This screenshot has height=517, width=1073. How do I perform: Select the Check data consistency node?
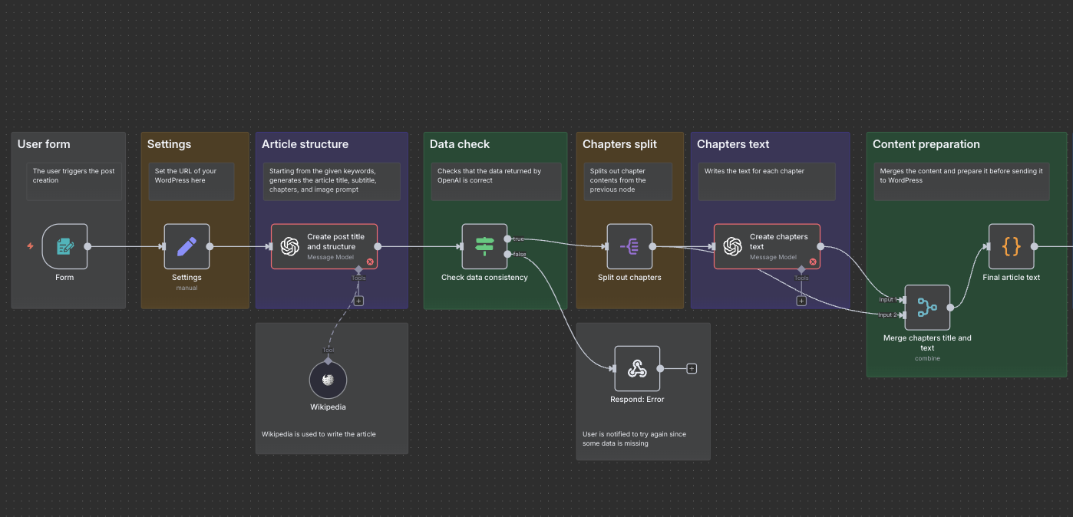pyautogui.click(x=484, y=247)
